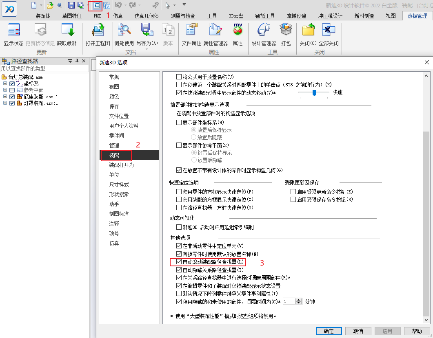Check 显示部件坐标系(H)

(179, 123)
